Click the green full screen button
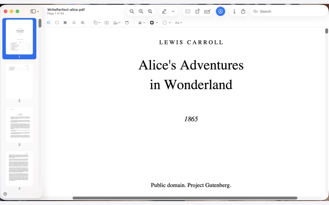Screen dimensions: 329x205 tap(17, 11)
